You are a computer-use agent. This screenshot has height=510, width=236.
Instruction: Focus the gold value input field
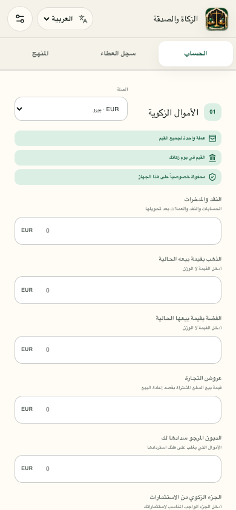118,290
